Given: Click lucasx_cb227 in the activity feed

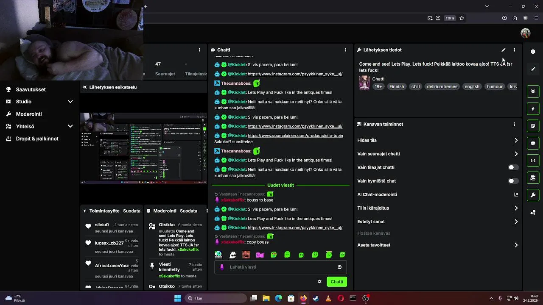Looking at the screenshot, I should (109, 243).
